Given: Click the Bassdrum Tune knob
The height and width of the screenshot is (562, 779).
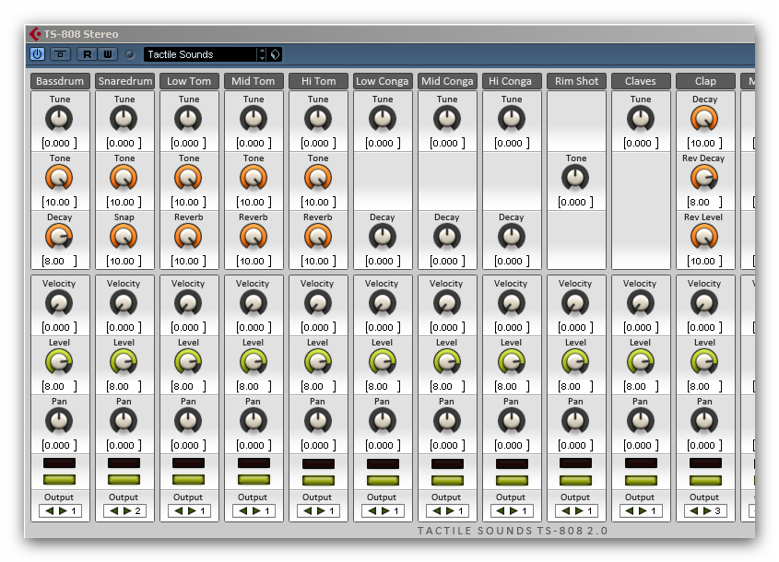Looking at the screenshot, I should coord(59,119).
